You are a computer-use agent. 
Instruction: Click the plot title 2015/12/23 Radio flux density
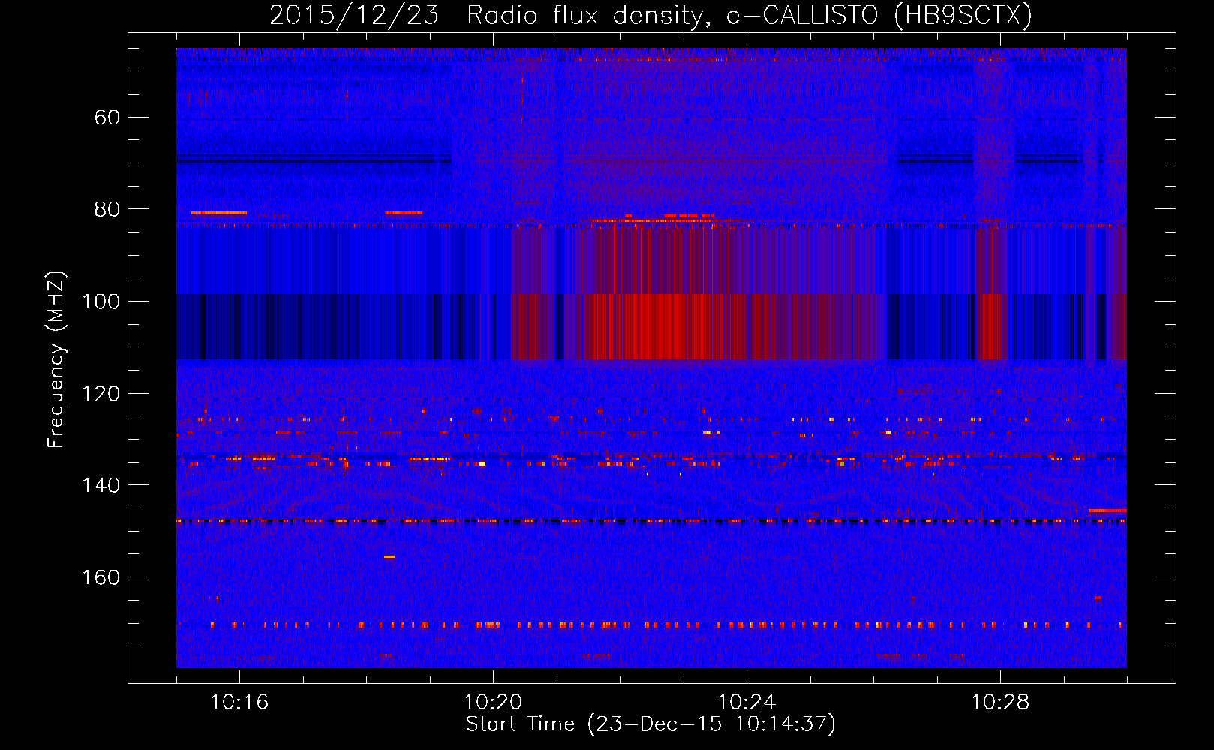(651, 15)
